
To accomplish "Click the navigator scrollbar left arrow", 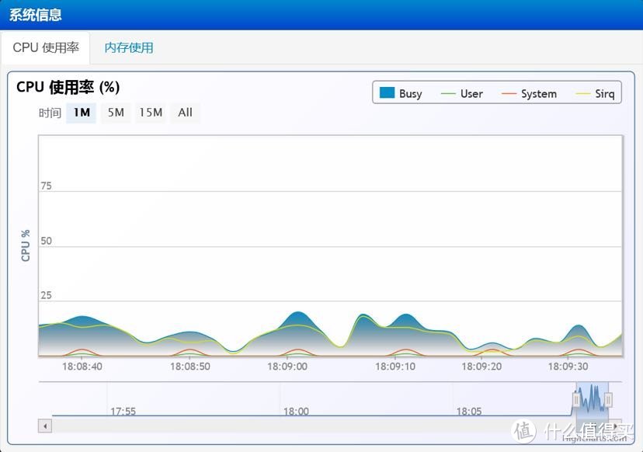I will click(x=45, y=426).
